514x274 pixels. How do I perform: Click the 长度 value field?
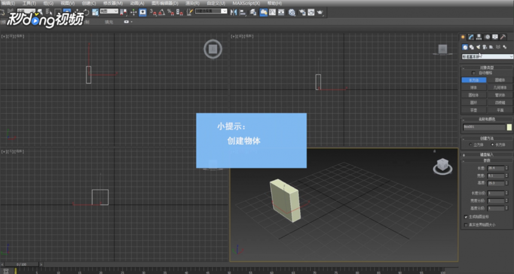pyautogui.click(x=495, y=168)
